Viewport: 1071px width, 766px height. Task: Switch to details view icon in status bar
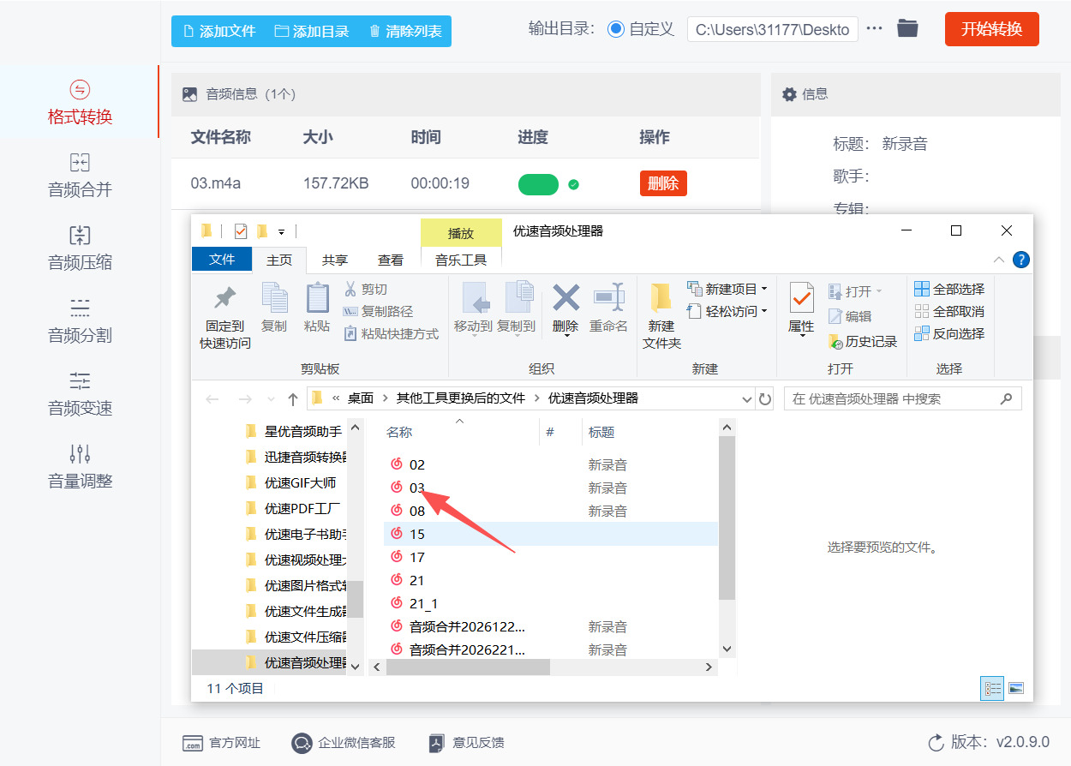(992, 688)
